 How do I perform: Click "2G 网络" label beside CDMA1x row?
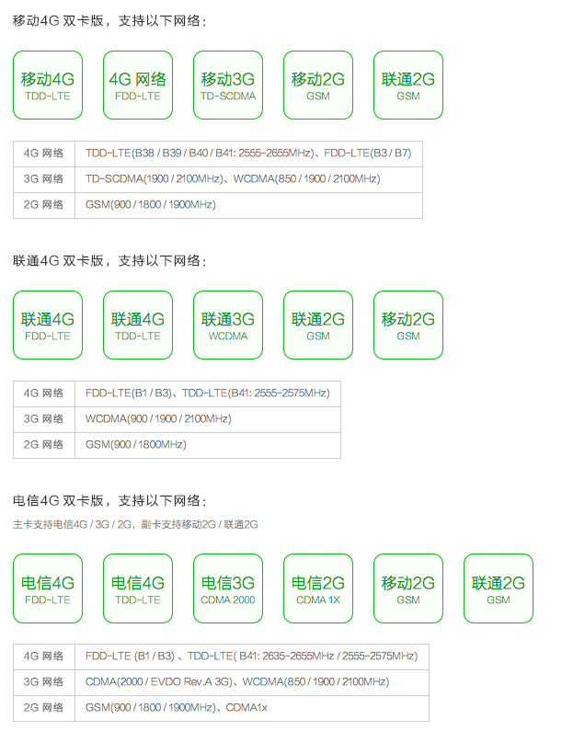coord(44,708)
